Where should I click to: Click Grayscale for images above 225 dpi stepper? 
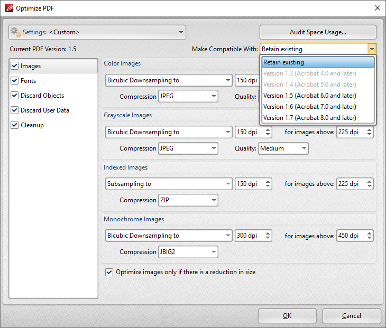[369, 132]
